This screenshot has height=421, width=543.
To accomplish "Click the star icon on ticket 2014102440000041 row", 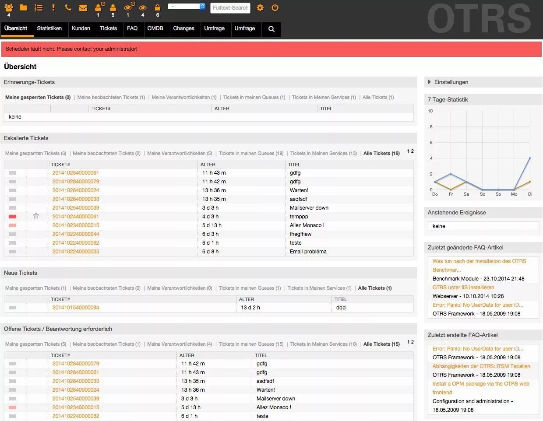I will pyautogui.click(x=36, y=216).
